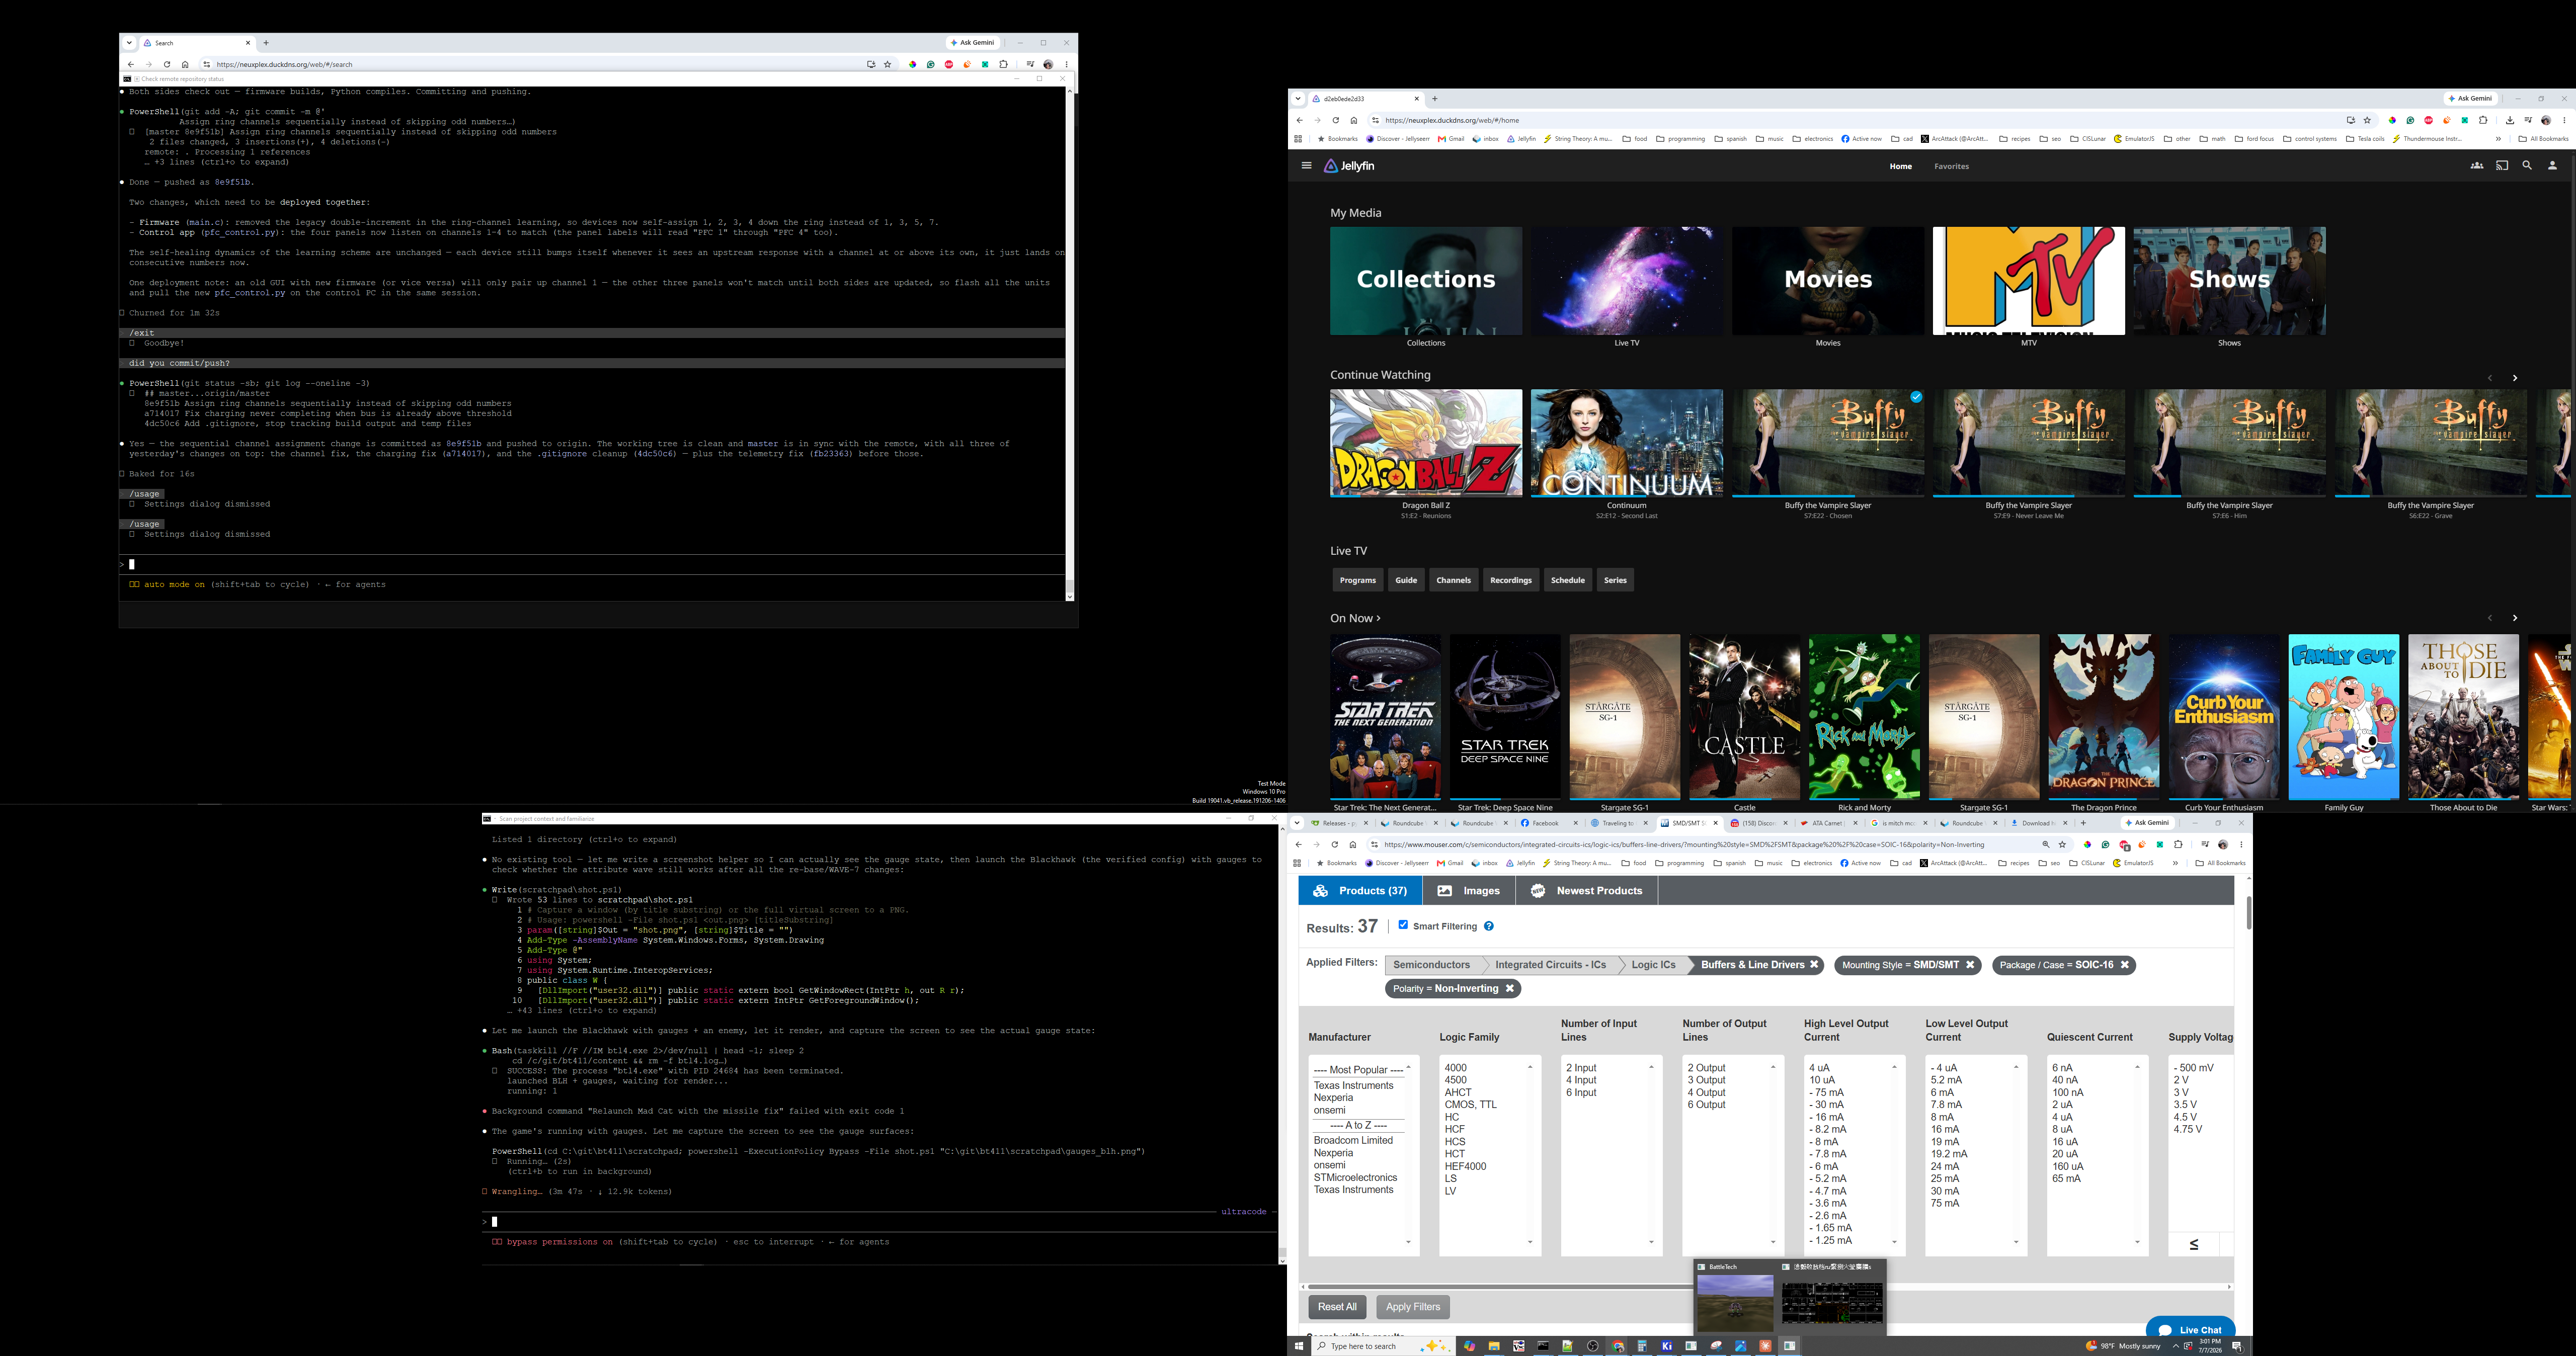Open the MTV library card
This screenshot has width=2576, height=1356.
[2029, 281]
